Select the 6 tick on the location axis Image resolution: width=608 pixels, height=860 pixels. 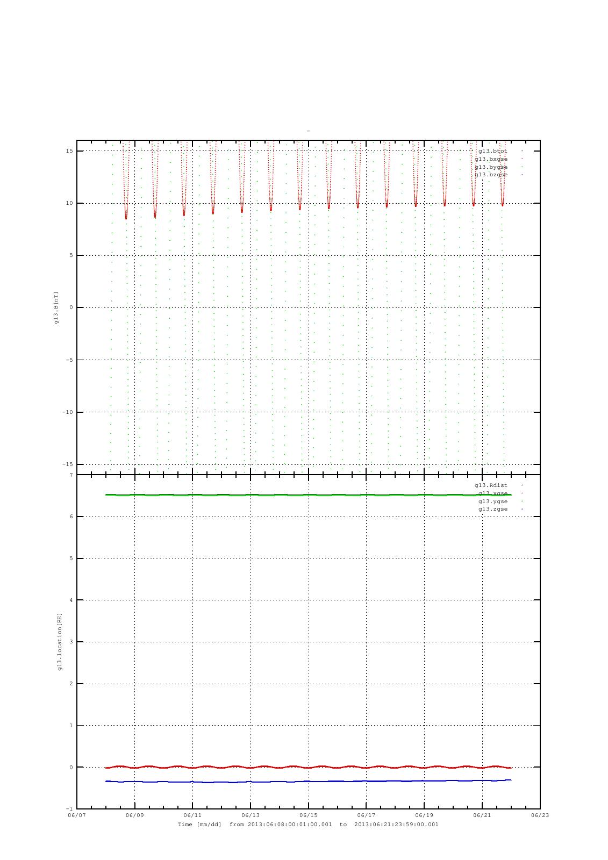point(71,517)
